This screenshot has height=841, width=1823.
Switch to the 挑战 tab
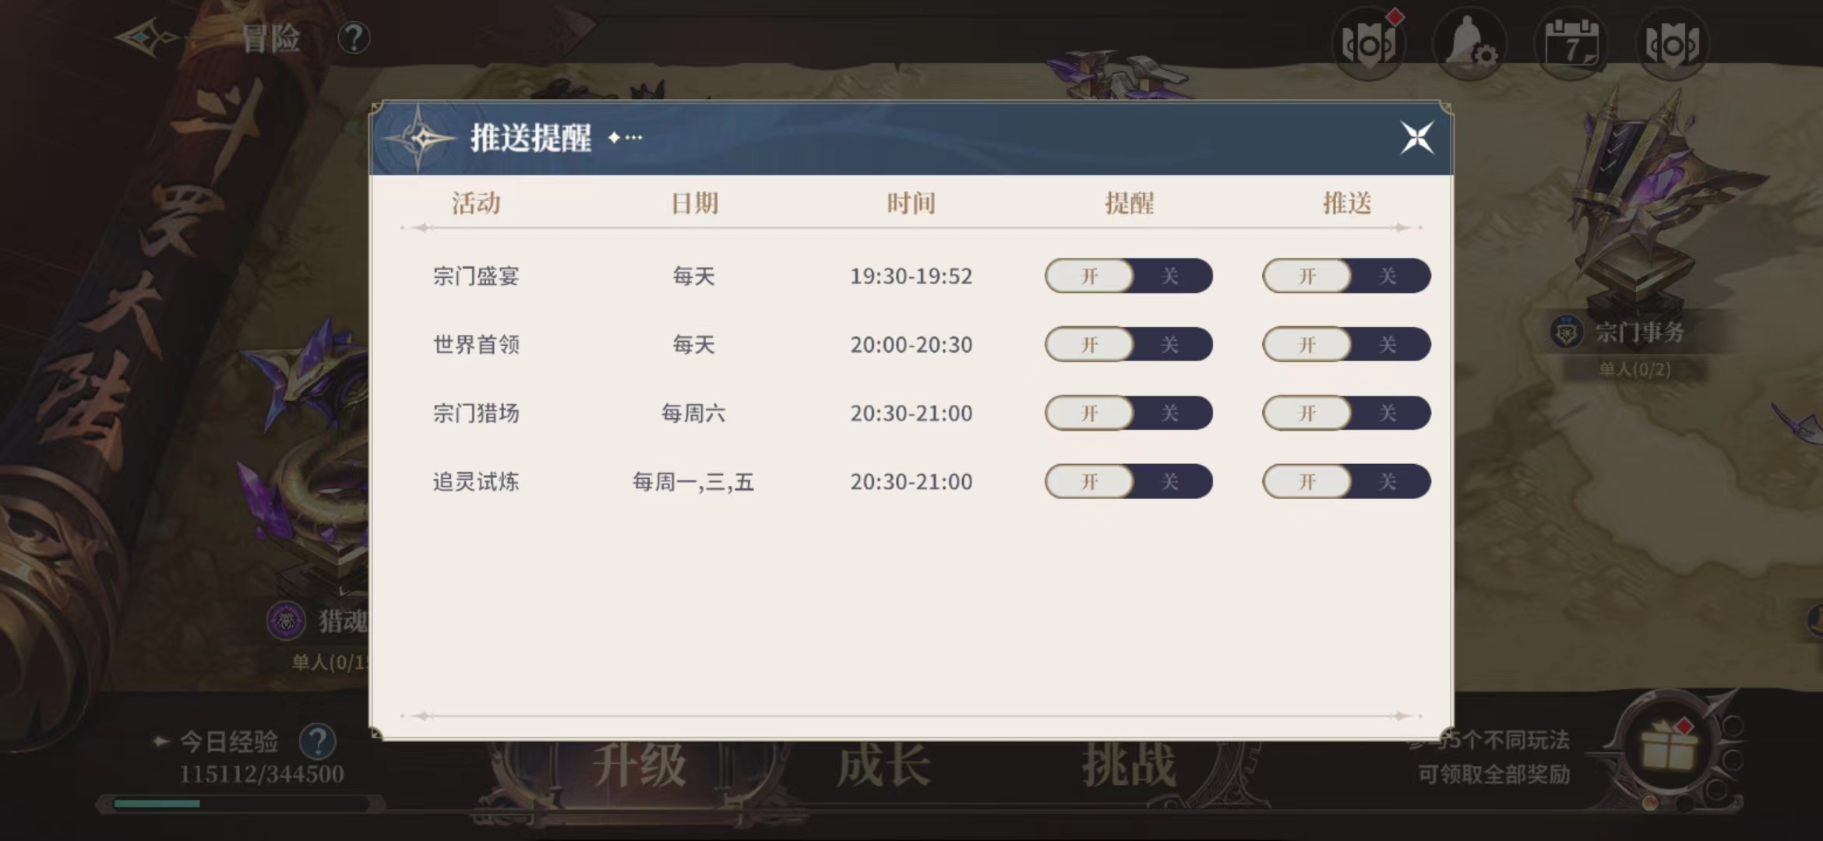pyautogui.click(x=1128, y=765)
